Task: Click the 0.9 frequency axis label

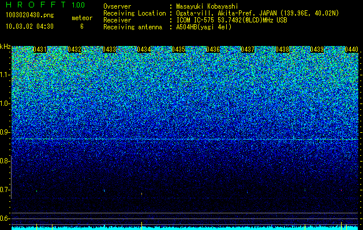Action: pyautogui.click(x=5, y=132)
